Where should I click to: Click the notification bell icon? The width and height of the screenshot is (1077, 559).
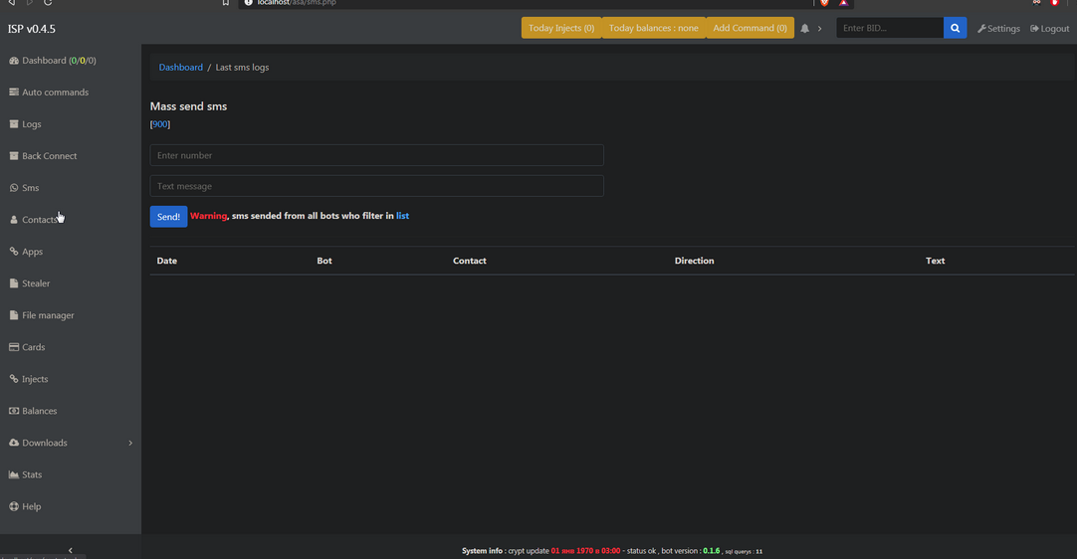coord(804,29)
